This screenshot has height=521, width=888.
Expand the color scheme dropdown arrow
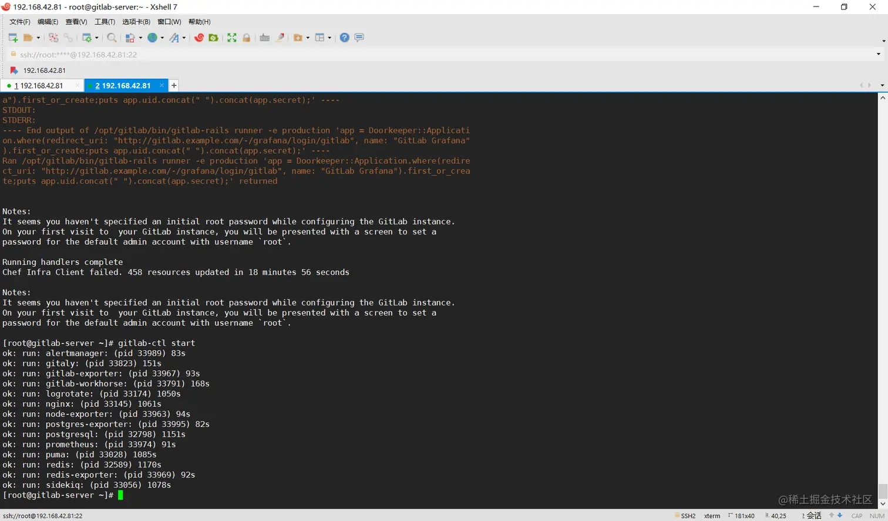140,38
